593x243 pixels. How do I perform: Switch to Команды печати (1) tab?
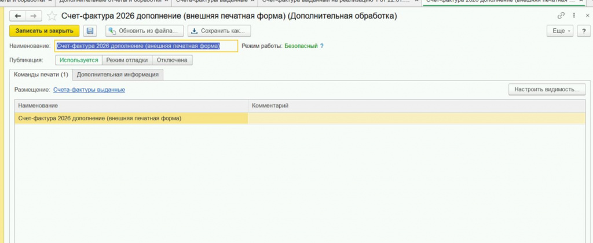tap(41, 75)
